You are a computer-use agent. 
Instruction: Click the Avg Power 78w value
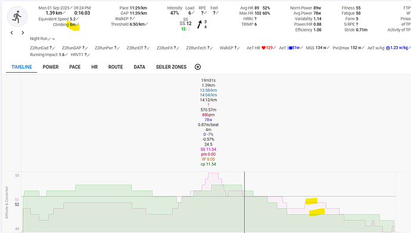coord(317,13)
